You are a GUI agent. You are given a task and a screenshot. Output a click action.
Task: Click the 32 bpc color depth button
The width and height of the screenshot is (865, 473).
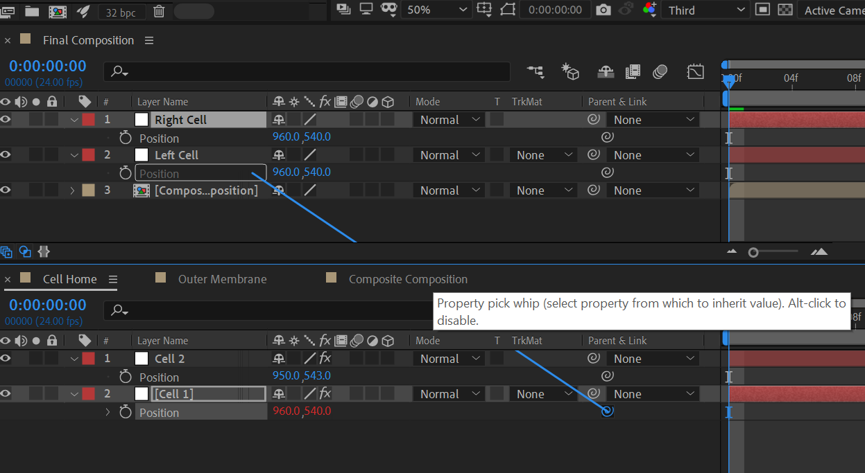121,12
